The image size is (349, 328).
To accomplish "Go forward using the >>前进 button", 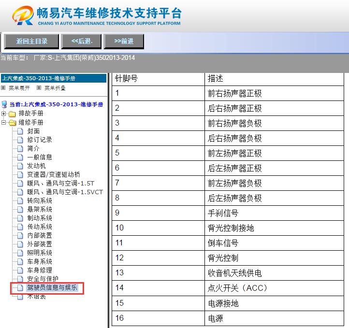I will pyautogui.click(x=124, y=41).
